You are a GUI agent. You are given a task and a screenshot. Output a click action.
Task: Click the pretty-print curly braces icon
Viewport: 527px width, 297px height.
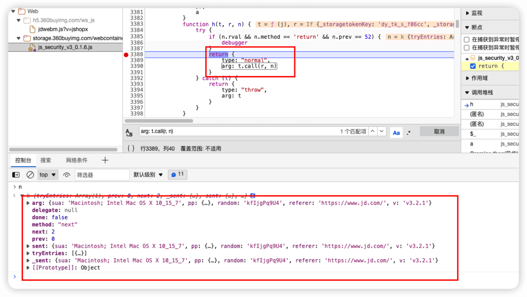point(131,148)
